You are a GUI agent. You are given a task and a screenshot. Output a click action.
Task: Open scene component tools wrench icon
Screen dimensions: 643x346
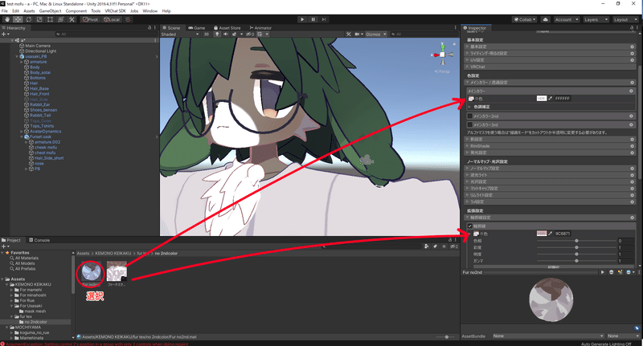tap(349, 34)
